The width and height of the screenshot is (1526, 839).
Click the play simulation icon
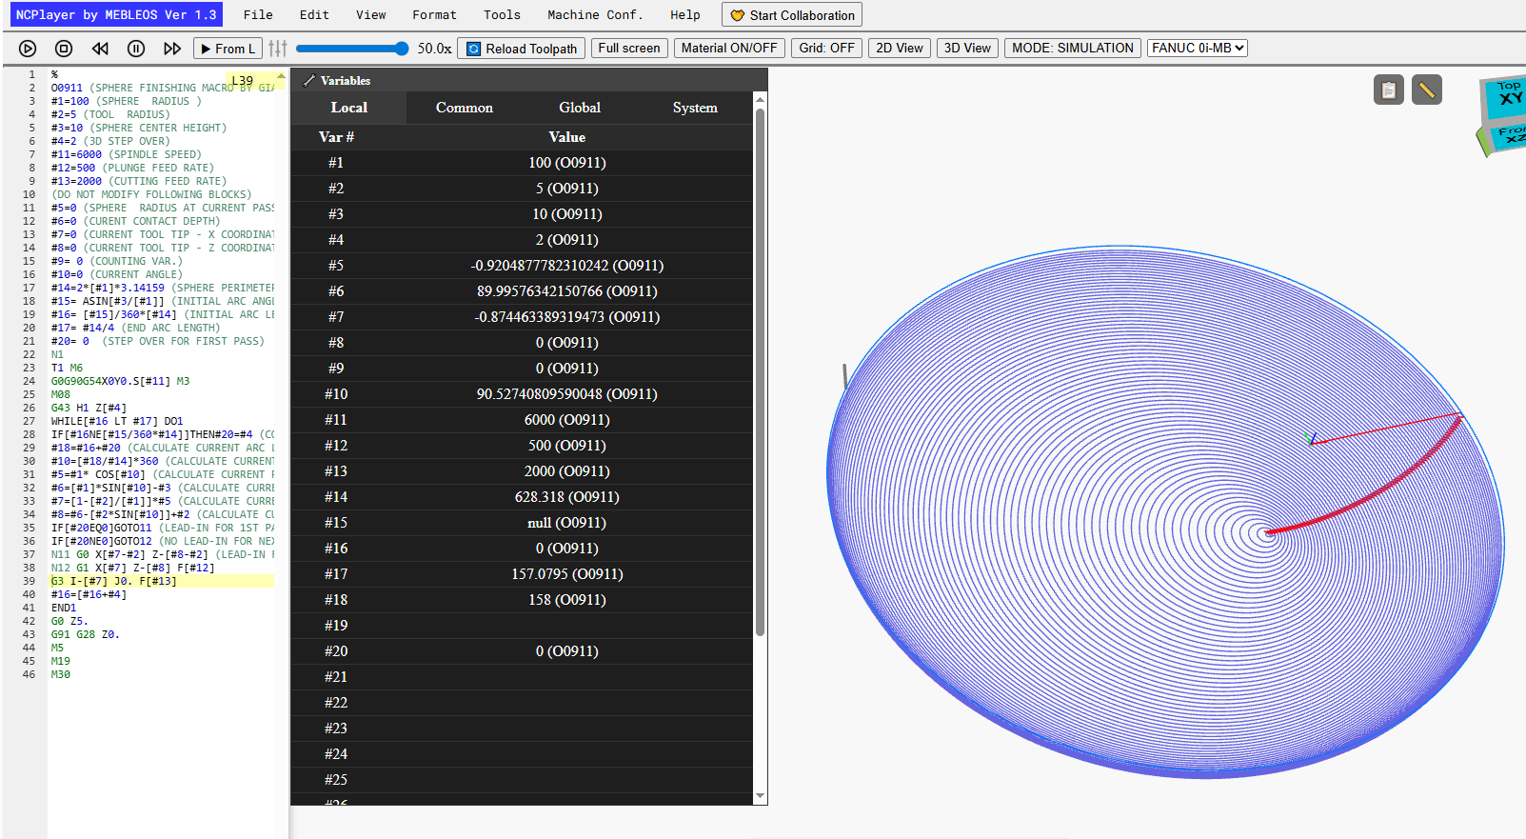tap(28, 49)
